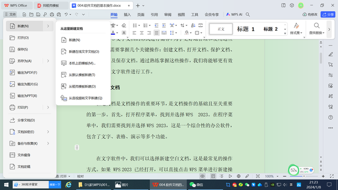338x190 pixels.
Task: Click the focus mode icon in status bar
Action: point(258,176)
